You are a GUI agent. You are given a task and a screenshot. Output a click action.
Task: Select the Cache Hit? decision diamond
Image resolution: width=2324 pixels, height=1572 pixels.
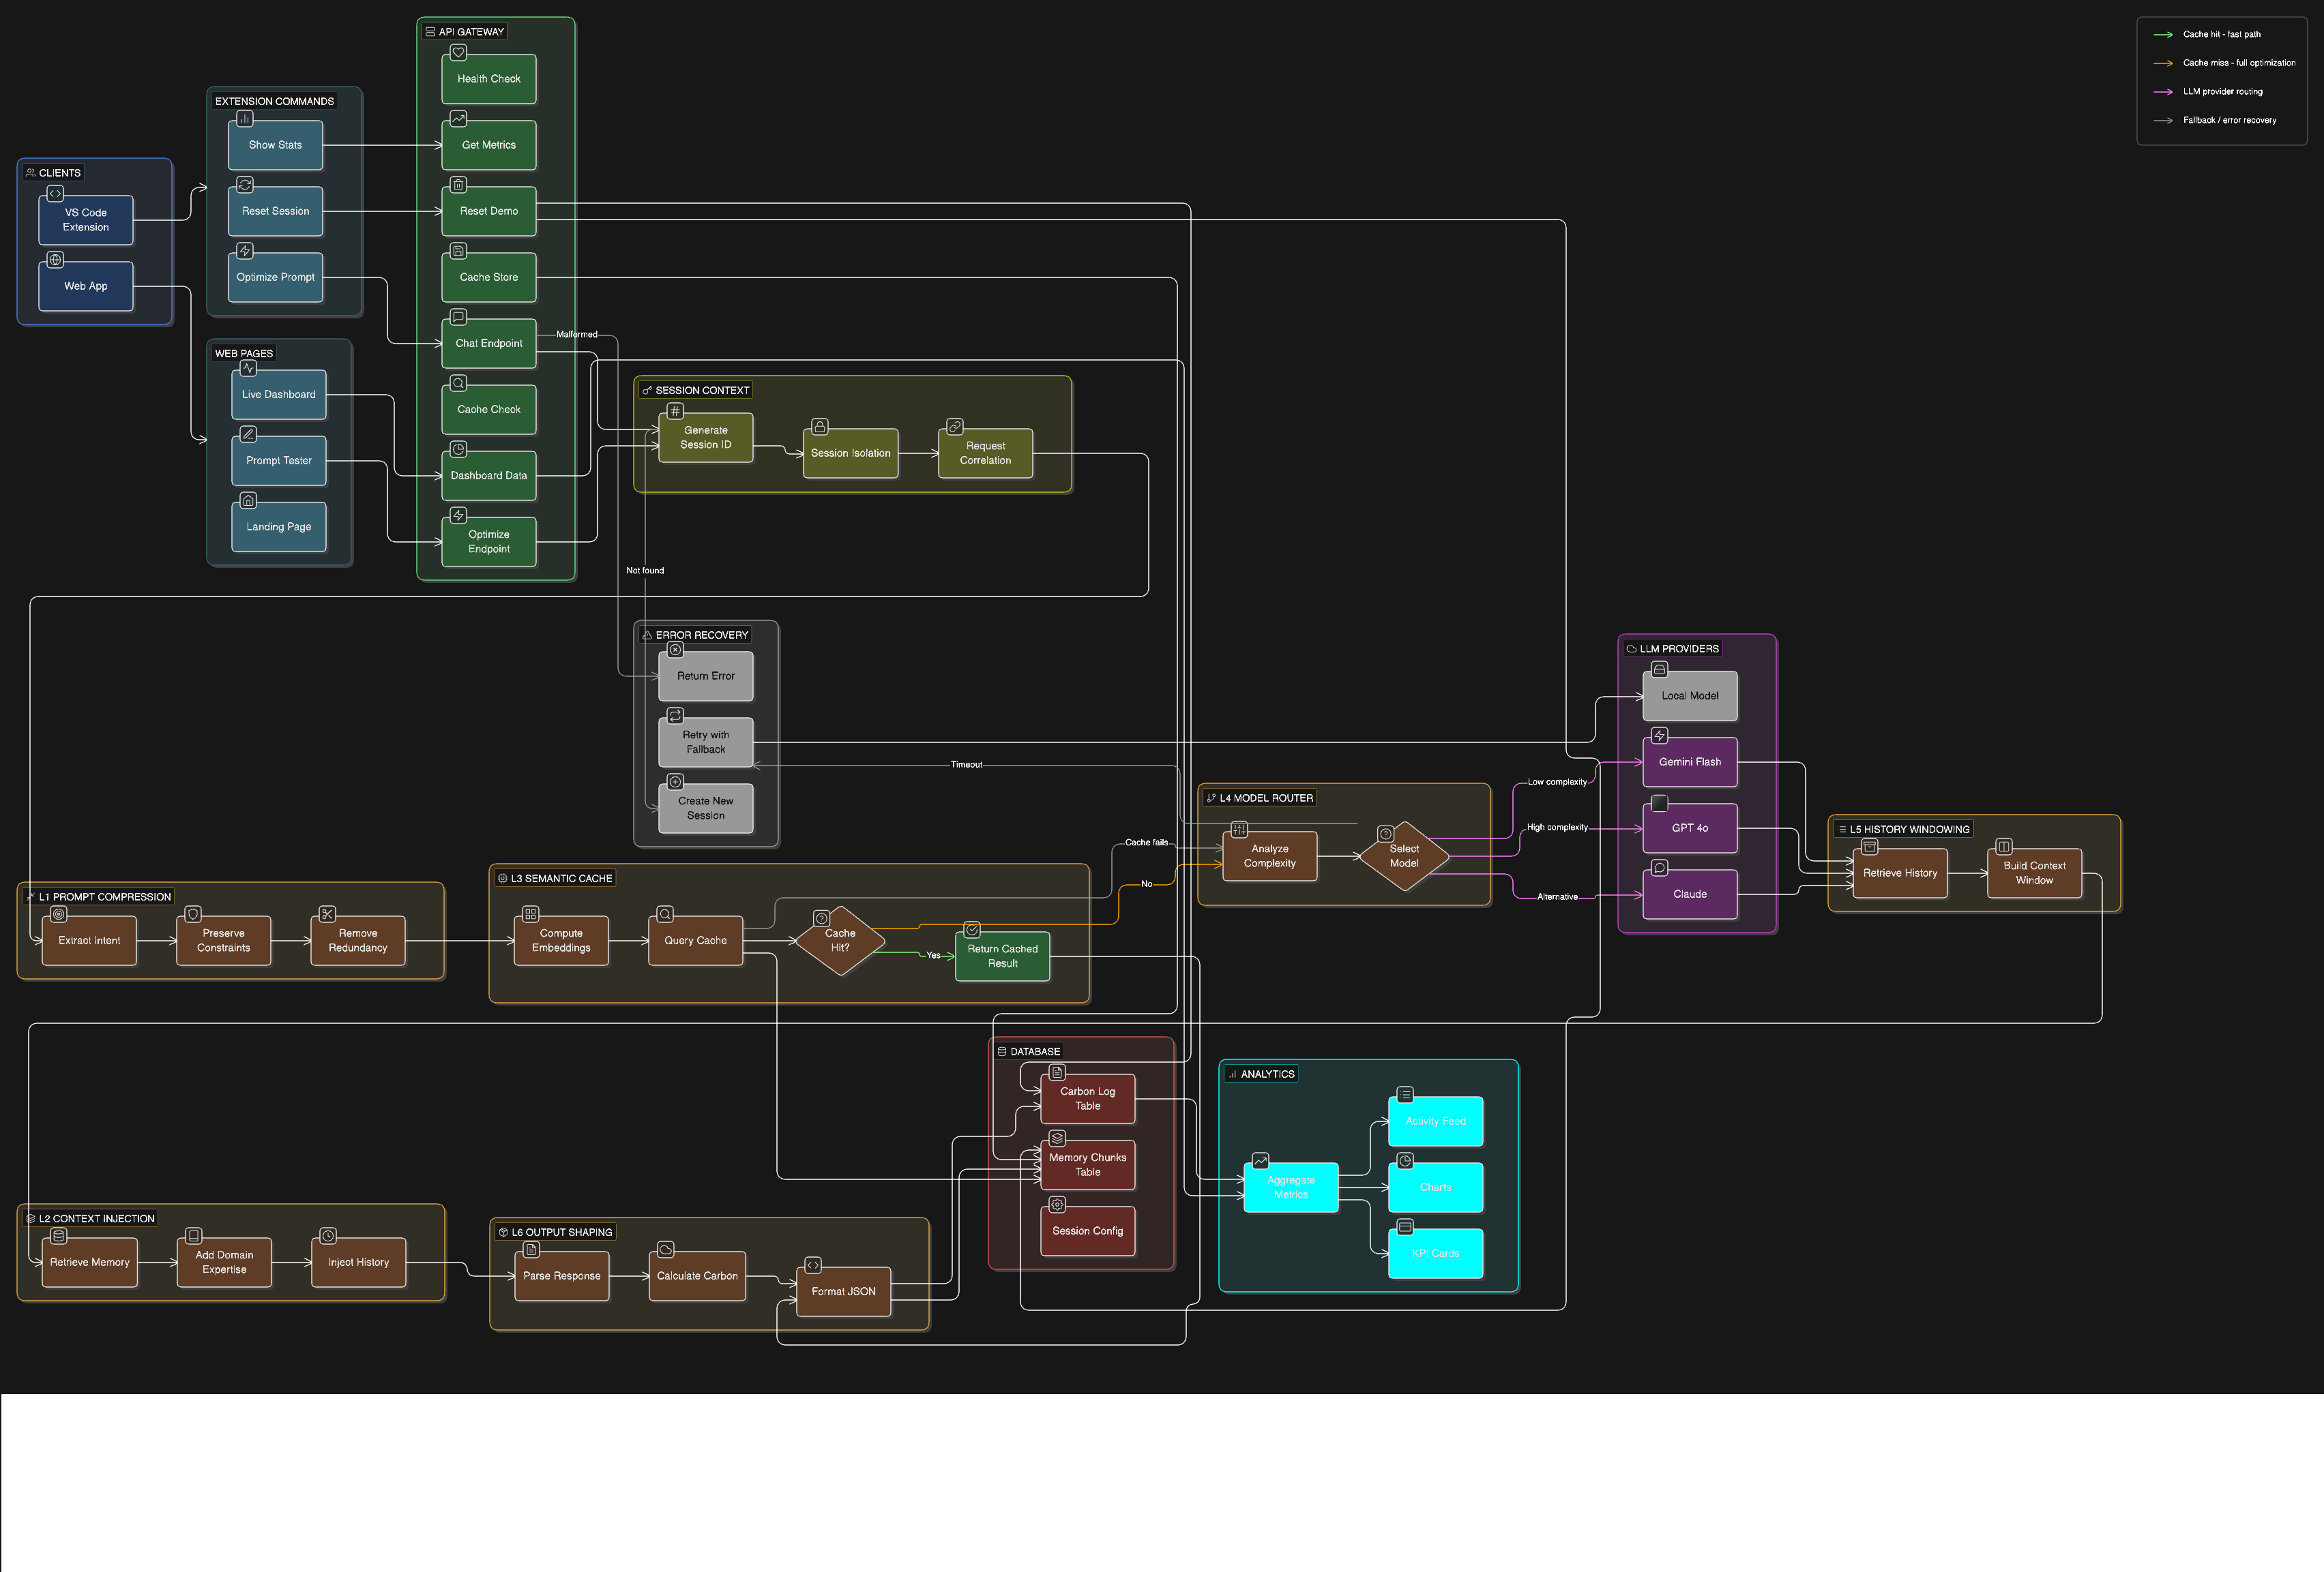point(840,940)
